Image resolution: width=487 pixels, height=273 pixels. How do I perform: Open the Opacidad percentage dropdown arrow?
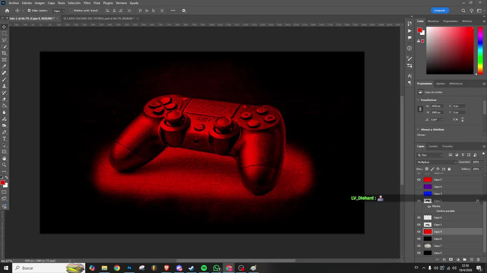(x=482, y=162)
